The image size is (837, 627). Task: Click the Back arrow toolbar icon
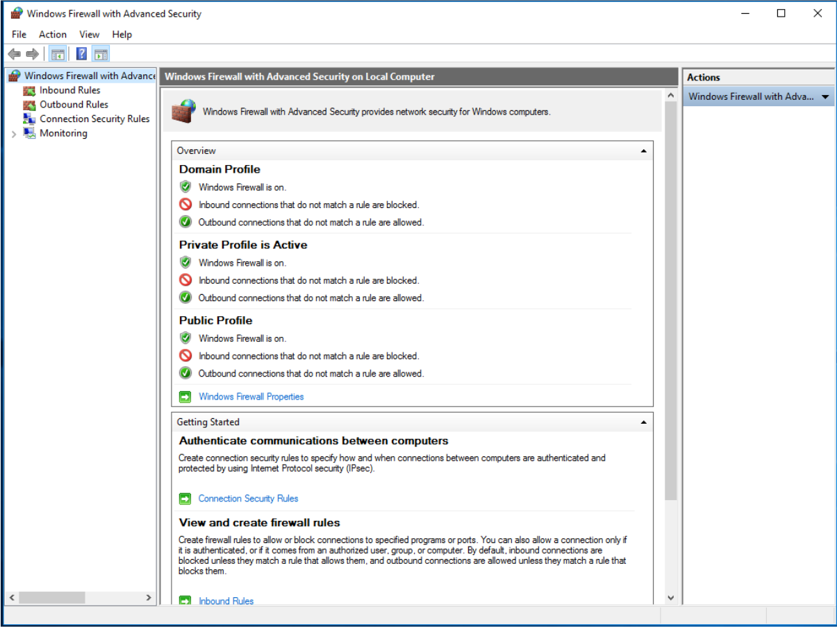pos(14,54)
